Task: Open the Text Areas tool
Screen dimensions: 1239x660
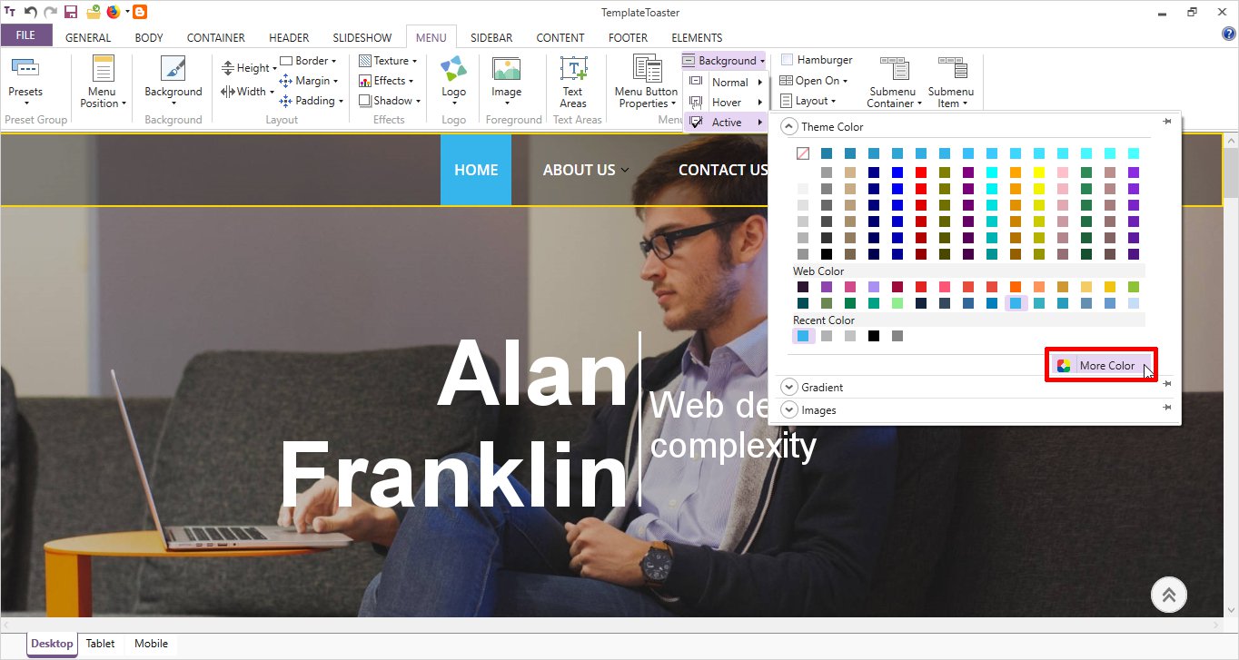Action: point(573,70)
